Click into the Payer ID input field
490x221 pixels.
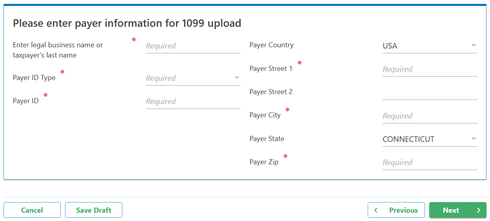click(193, 101)
